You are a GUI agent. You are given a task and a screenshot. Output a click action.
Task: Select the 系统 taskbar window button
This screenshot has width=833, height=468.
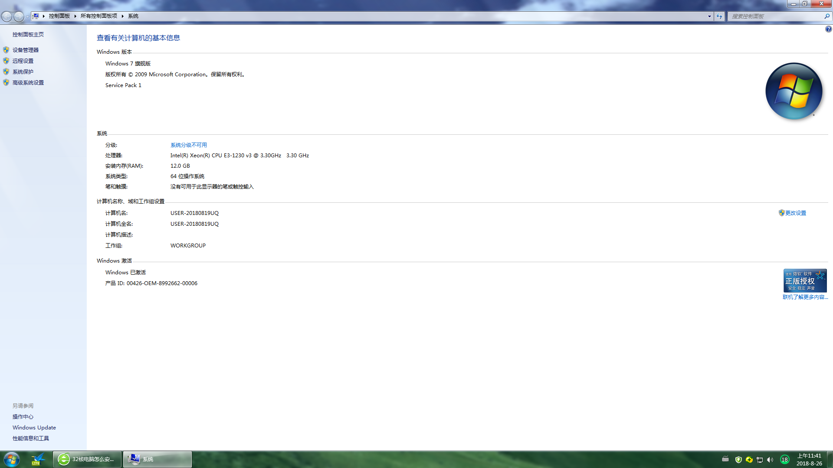157,459
